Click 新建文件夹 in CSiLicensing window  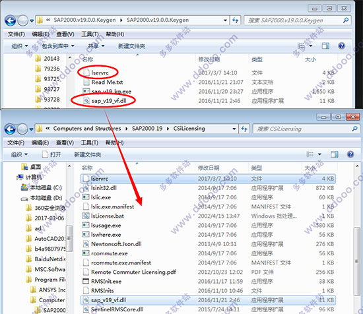88,154
